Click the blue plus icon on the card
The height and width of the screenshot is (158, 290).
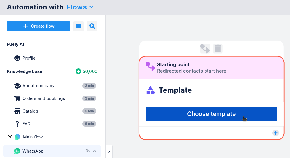(x=275, y=133)
